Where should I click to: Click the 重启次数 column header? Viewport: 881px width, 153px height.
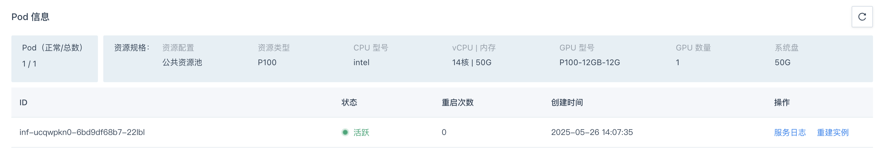pyautogui.click(x=457, y=103)
